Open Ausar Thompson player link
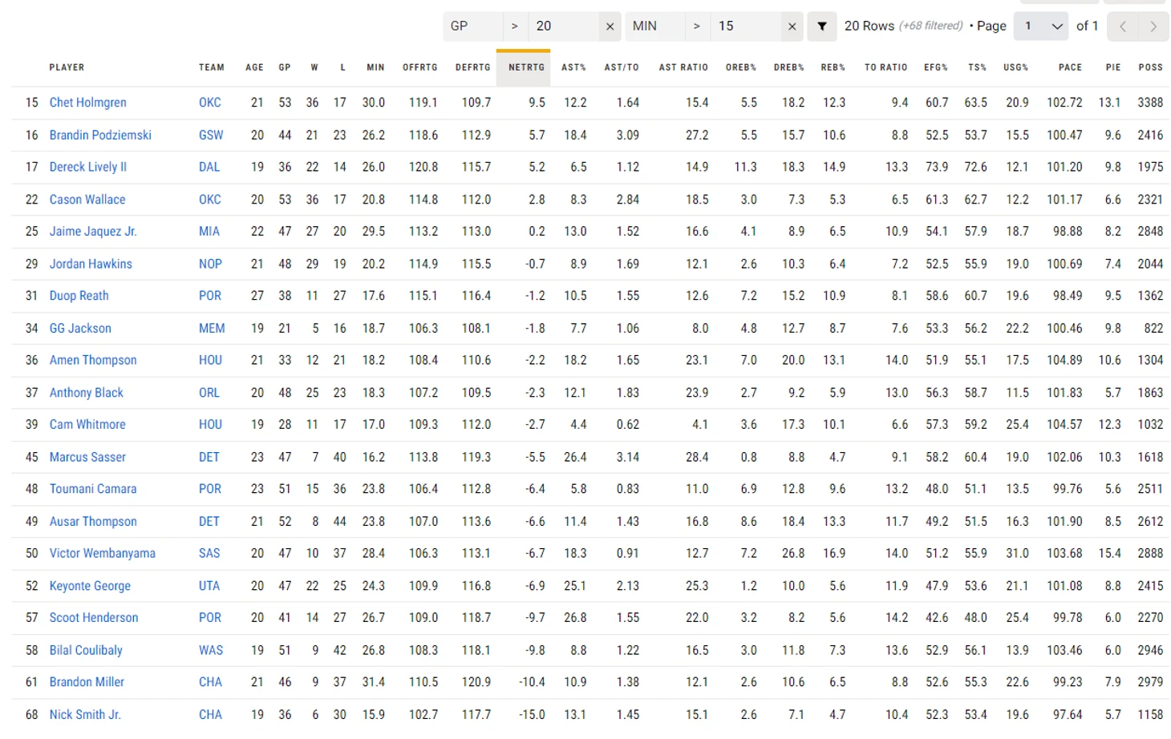This screenshot has width=1171, height=739. [93, 522]
